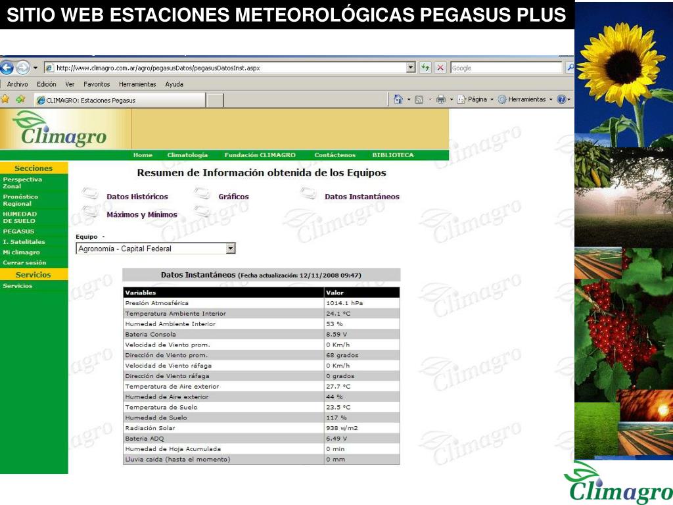Open the Página toolbar menu
The height and width of the screenshot is (505, 673).
[475, 99]
